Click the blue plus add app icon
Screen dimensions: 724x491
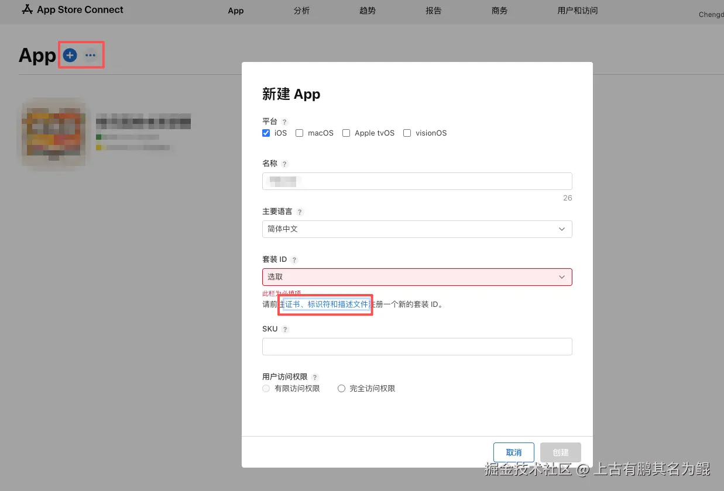(70, 56)
